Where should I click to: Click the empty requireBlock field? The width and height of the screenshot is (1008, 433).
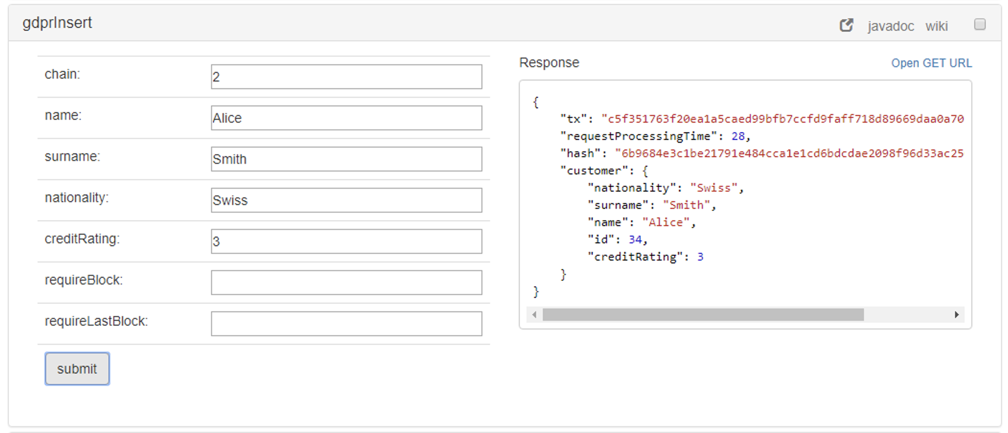346,283
